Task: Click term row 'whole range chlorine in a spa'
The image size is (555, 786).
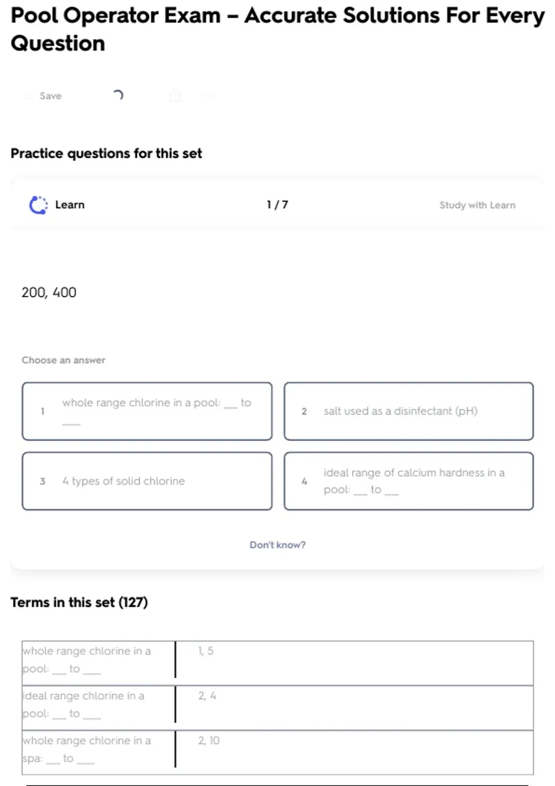Action: [86, 749]
